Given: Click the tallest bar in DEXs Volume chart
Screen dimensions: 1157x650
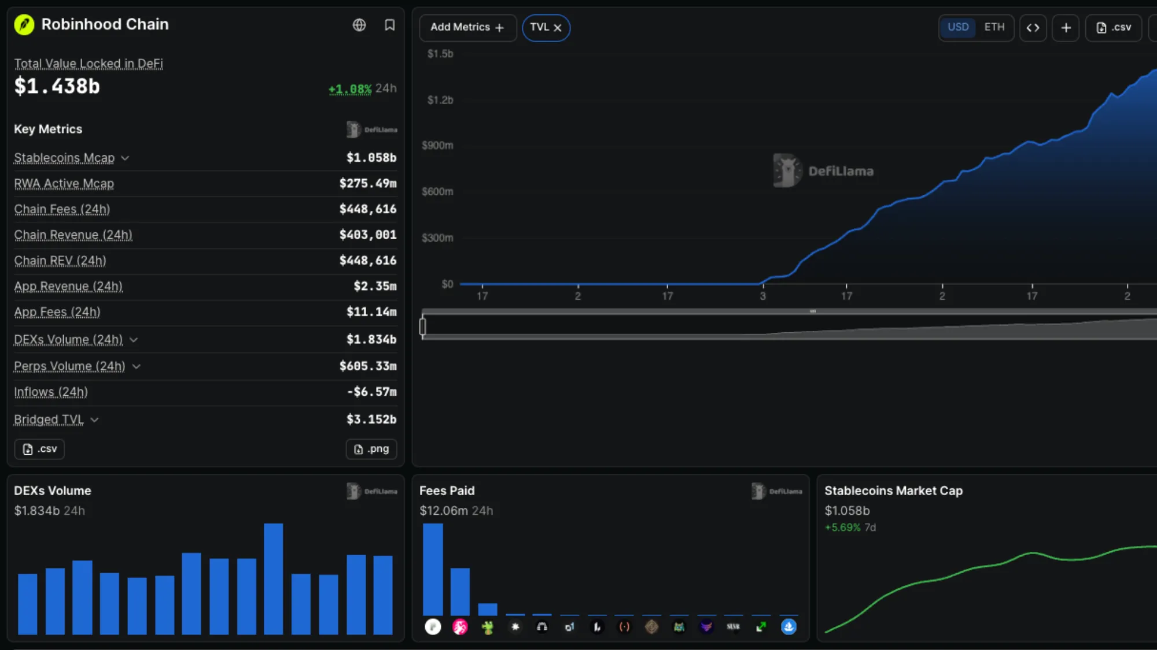Looking at the screenshot, I should [x=274, y=579].
